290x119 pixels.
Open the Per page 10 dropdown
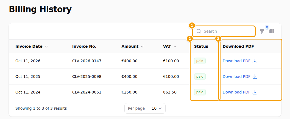(x=157, y=108)
